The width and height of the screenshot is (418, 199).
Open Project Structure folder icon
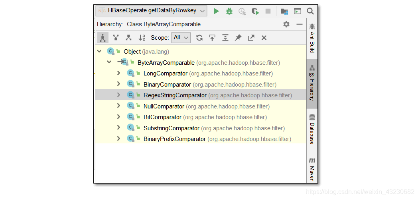(284, 11)
